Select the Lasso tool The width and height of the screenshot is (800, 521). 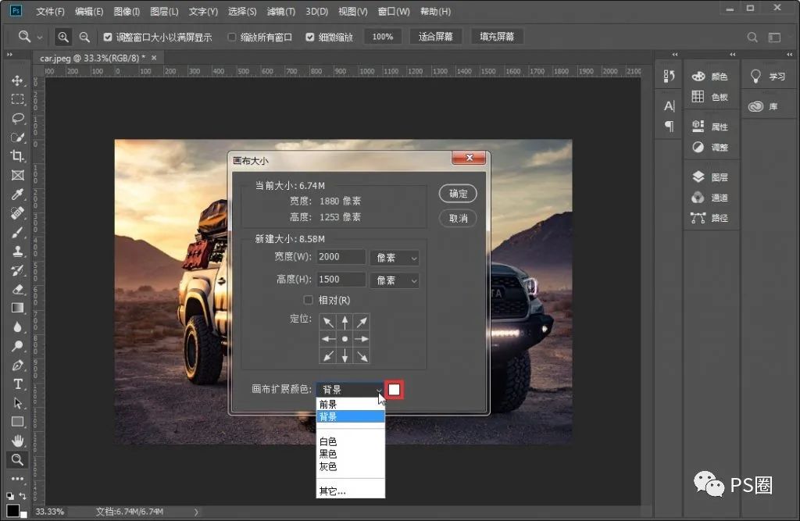point(17,119)
